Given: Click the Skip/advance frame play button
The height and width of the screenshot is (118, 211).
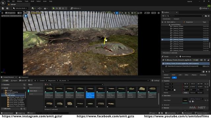Looking at the screenshot, I should [57, 8].
